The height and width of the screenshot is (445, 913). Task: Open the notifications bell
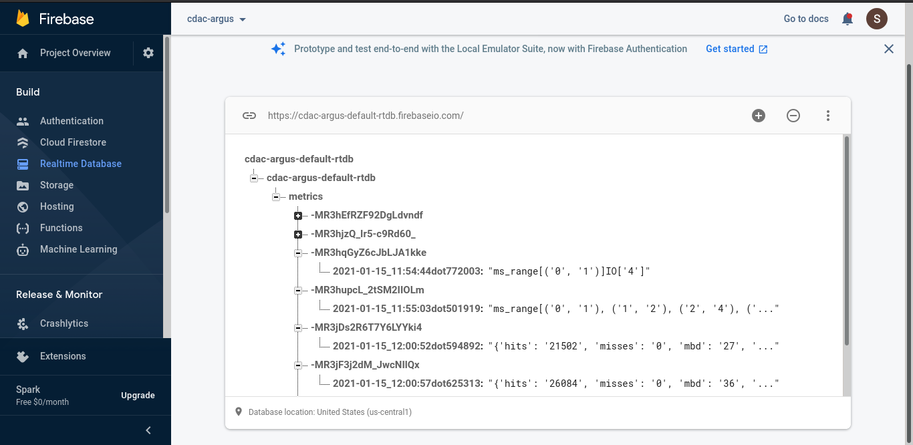pos(847,19)
